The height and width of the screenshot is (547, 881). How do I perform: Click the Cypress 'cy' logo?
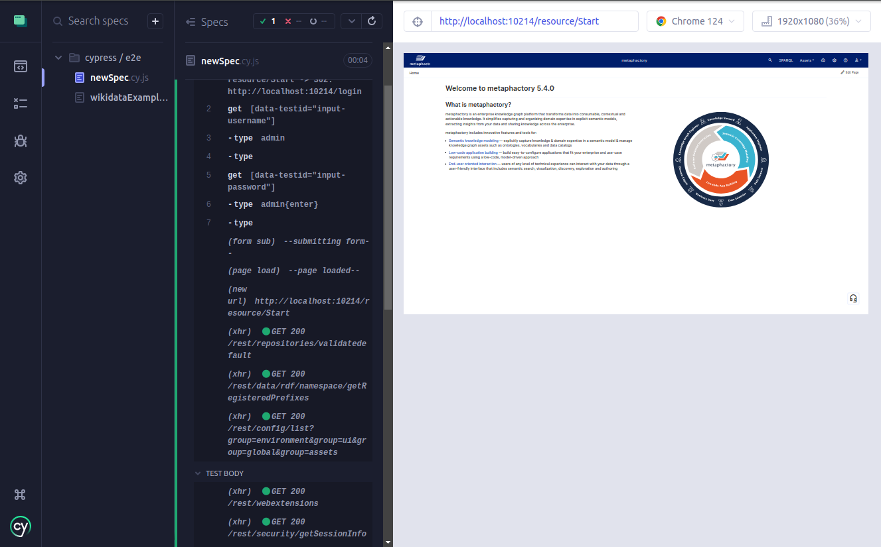21,526
